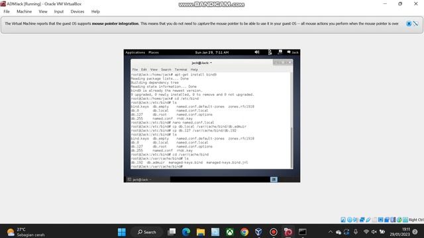This screenshot has height=238, width=424.
Task: Open the terminal Terminal menu
Action: [x=181, y=69]
